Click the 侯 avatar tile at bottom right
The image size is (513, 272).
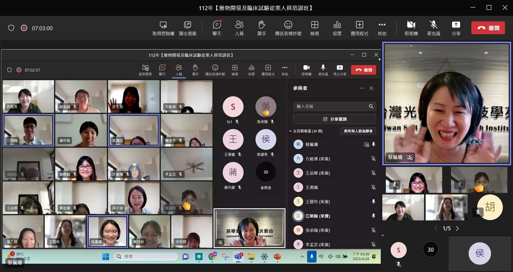[x=480, y=253]
